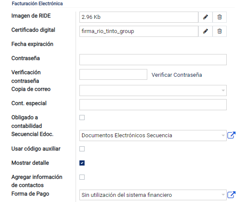Edit the Imagen de RIDE file
Viewport: 237px width, 202px height.
tap(205, 17)
